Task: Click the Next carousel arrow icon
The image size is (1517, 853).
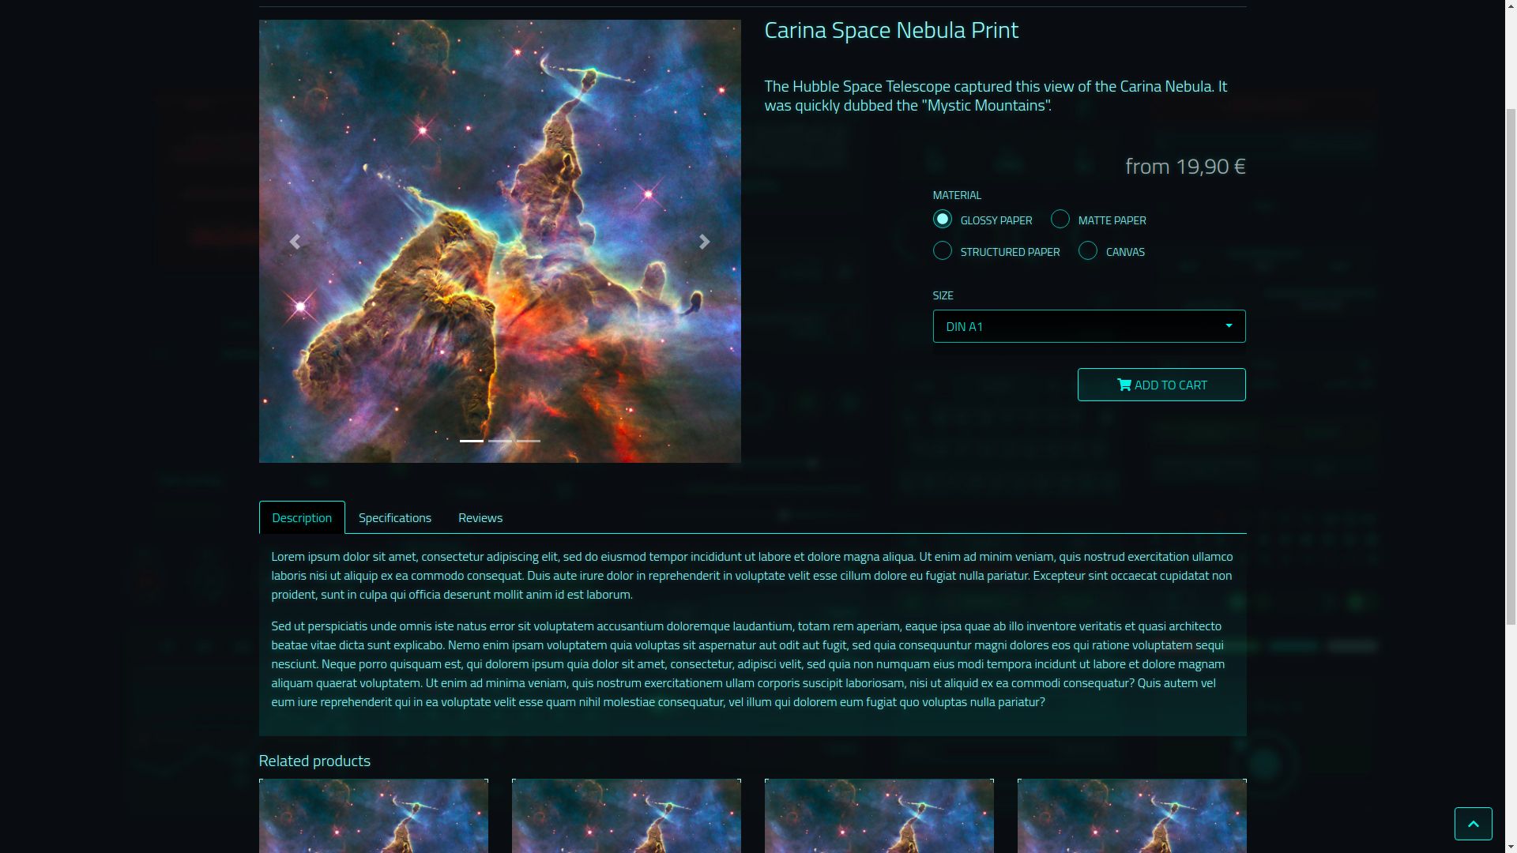Action: (705, 242)
